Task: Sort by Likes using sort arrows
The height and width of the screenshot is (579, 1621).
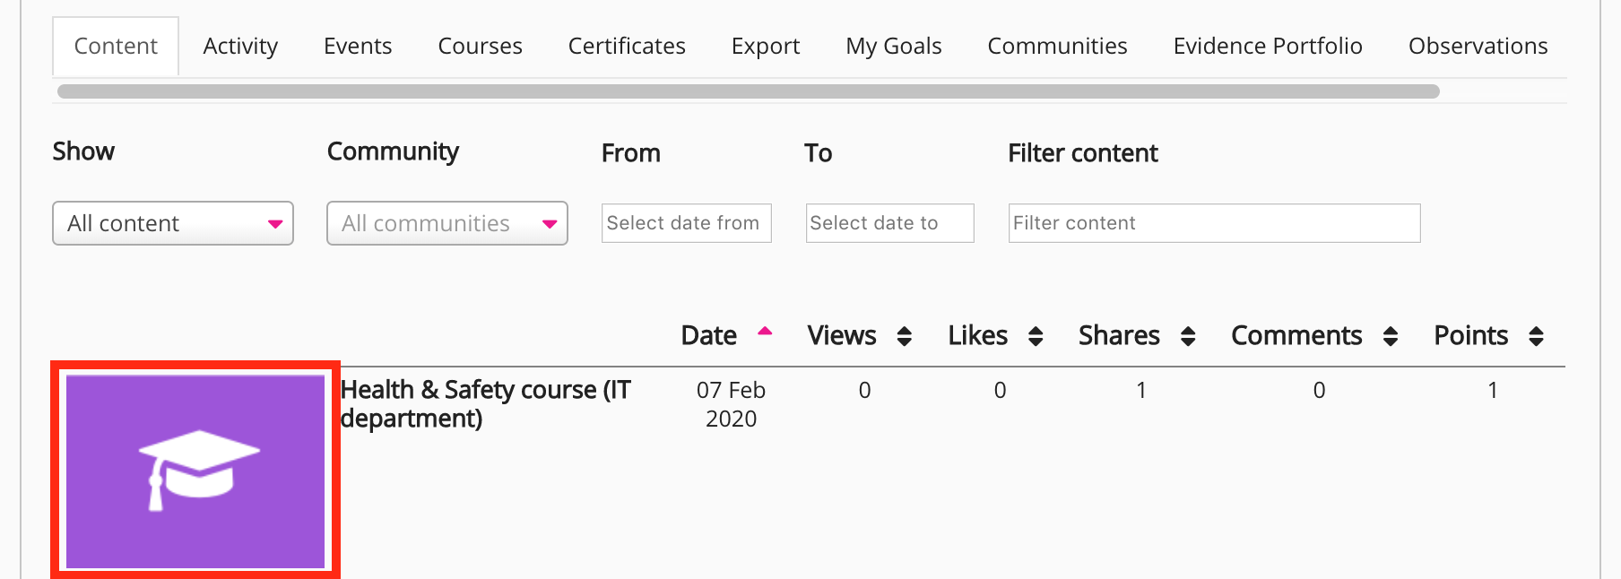Action: (1036, 336)
